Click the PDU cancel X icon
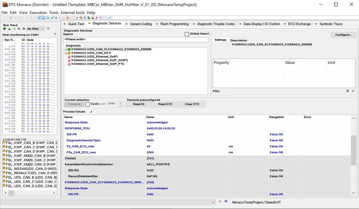359x209 pixels. coord(348,91)
